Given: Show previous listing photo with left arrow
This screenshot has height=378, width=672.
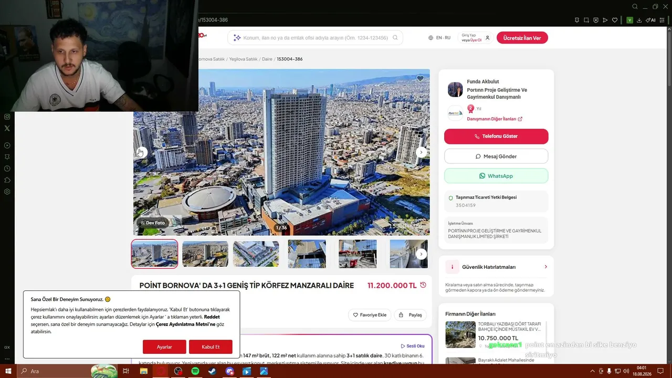Looking at the screenshot, I should click(x=141, y=152).
